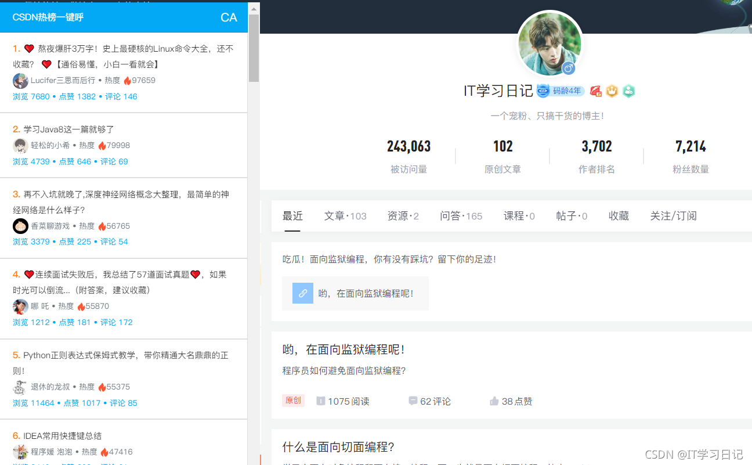Click 轻松的小希 author avatar

[20, 146]
